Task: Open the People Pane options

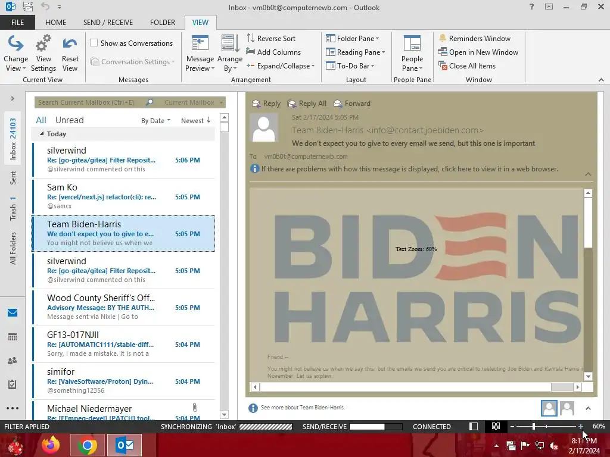Action: (412, 54)
